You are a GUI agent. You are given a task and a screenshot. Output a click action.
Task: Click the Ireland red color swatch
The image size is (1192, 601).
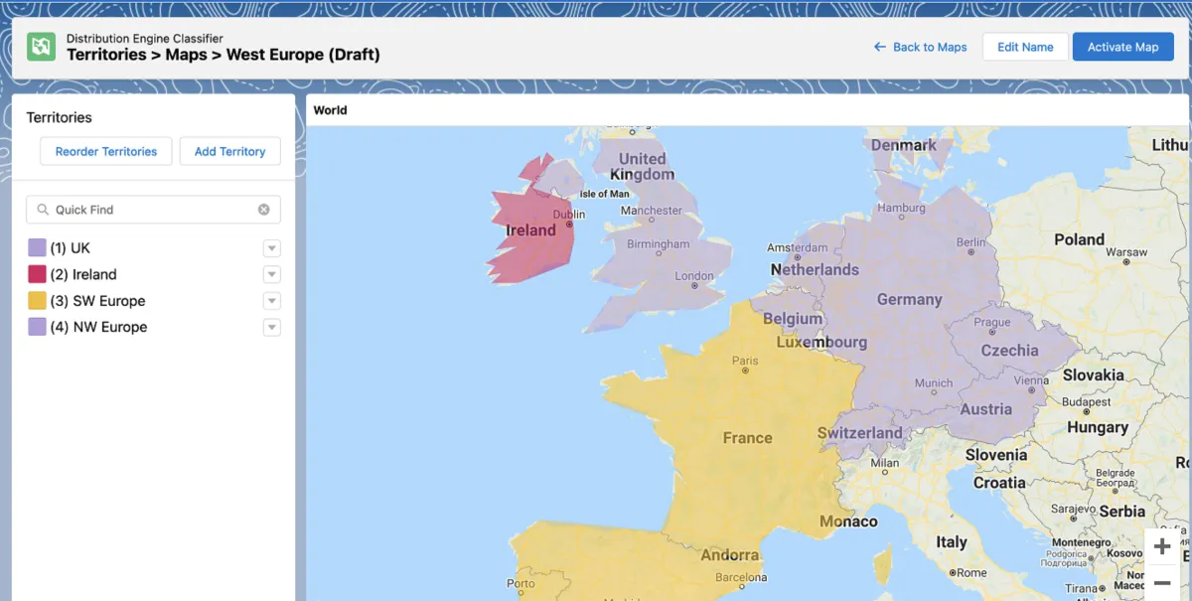point(37,274)
